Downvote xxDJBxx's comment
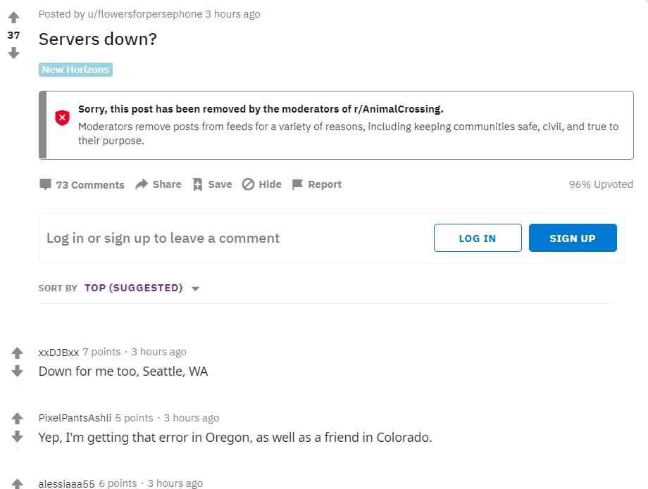 coord(17,371)
